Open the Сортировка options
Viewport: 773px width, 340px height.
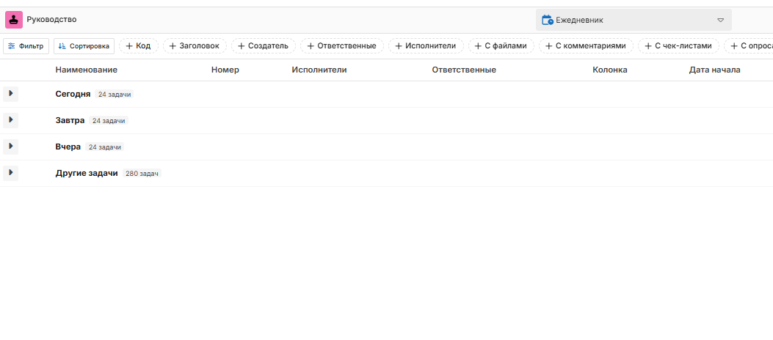pos(84,46)
